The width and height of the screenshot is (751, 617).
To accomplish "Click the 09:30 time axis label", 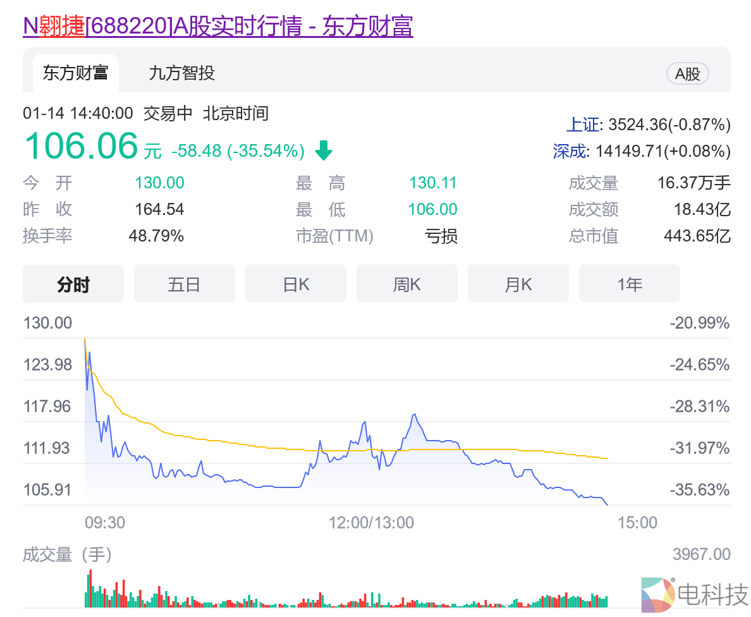I will click(x=105, y=523).
